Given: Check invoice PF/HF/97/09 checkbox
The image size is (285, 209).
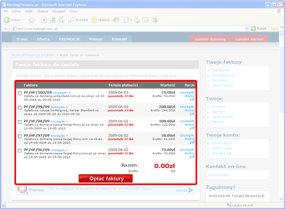Looking at the screenshot, I should tap(20, 136).
